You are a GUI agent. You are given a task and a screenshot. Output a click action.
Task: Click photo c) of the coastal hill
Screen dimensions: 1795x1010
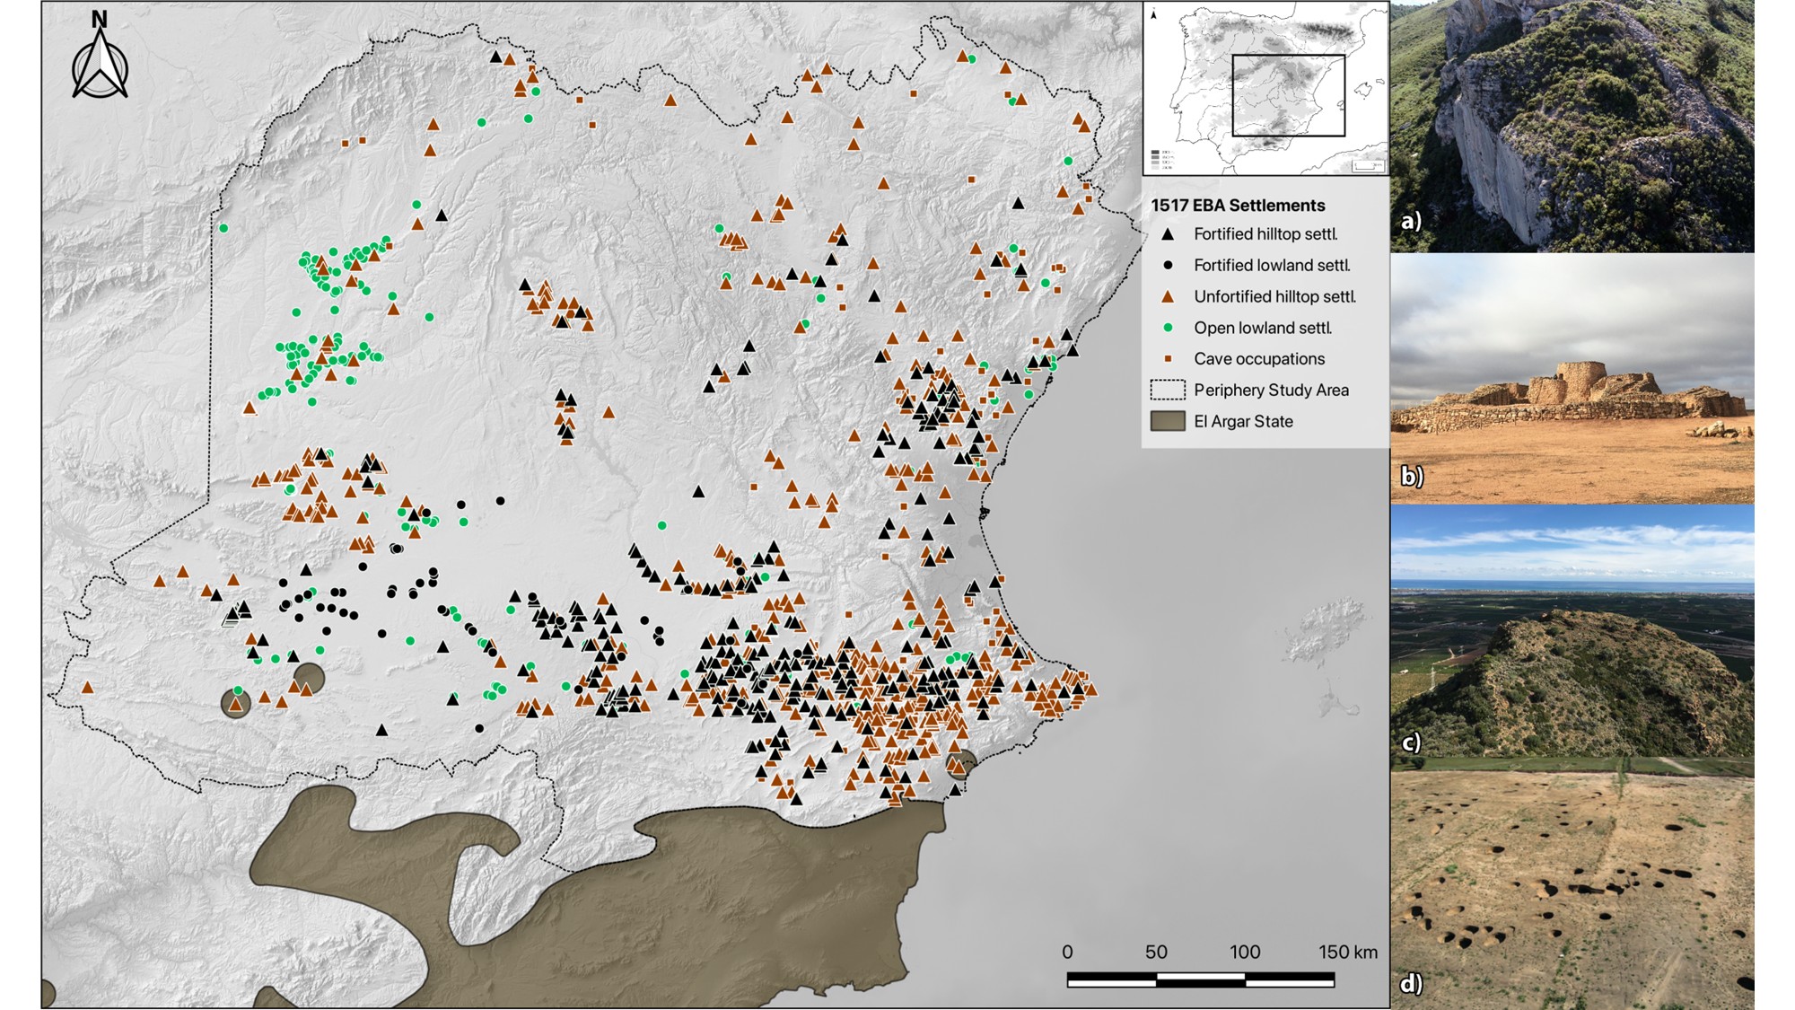tap(1572, 630)
